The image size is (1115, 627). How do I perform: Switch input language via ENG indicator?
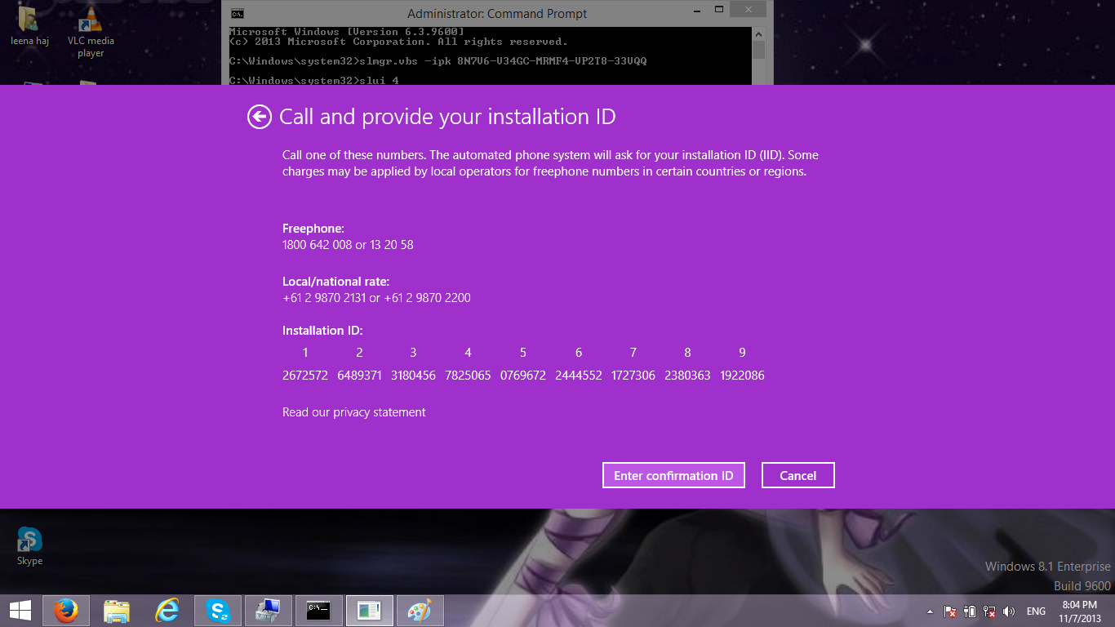pyautogui.click(x=1036, y=611)
